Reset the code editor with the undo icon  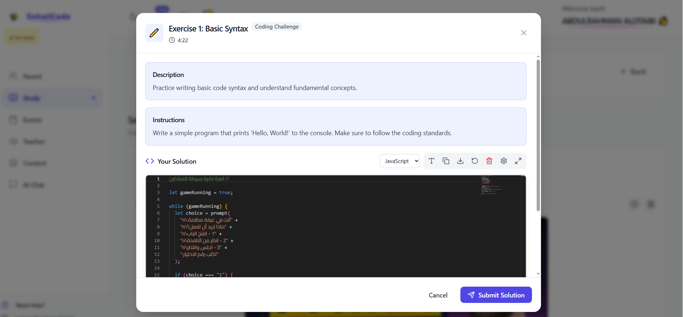pos(474,161)
